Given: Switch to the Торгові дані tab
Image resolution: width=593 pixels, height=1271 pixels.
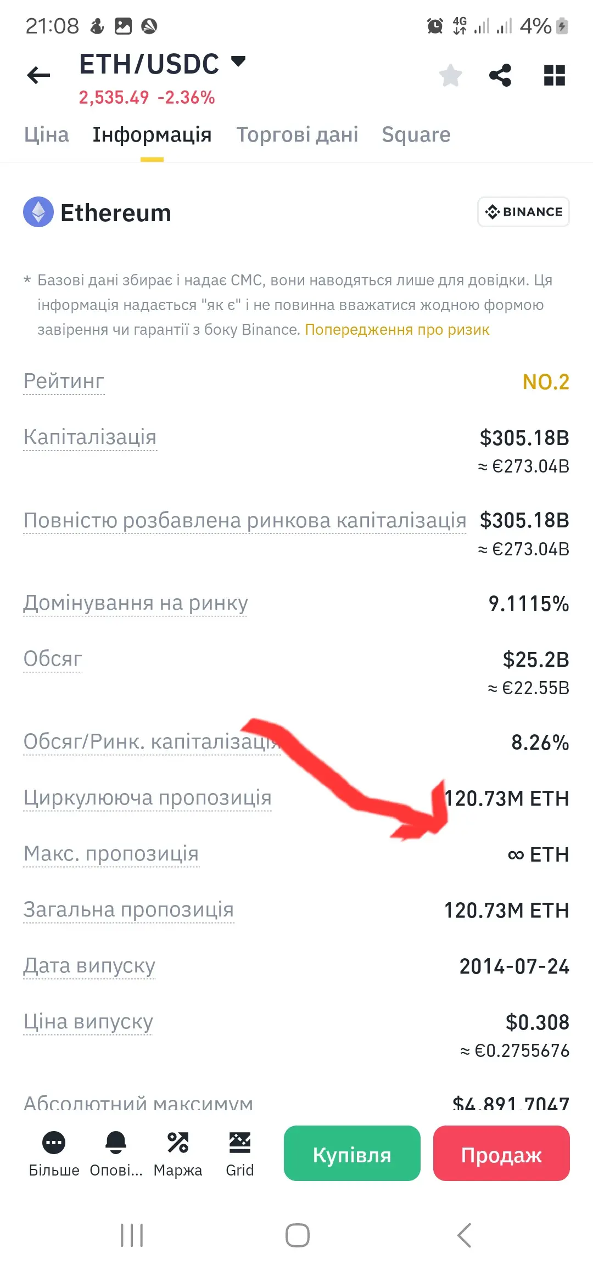Looking at the screenshot, I should tap(297, 134).
